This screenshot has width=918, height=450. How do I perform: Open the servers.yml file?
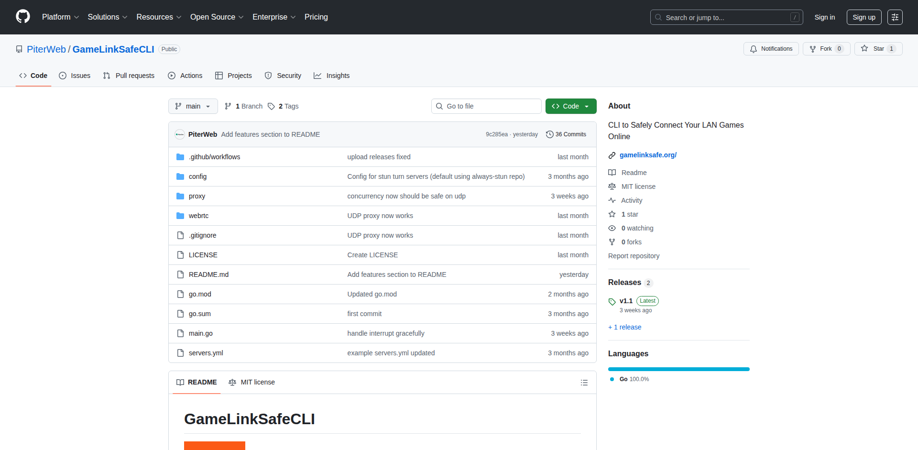[x=206, y=353]
